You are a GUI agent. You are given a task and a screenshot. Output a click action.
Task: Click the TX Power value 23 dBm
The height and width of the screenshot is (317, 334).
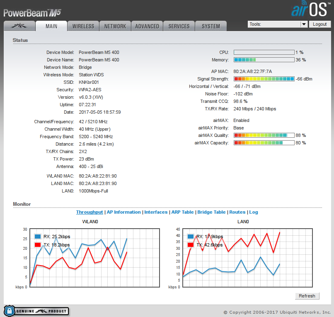pos(86,159)
